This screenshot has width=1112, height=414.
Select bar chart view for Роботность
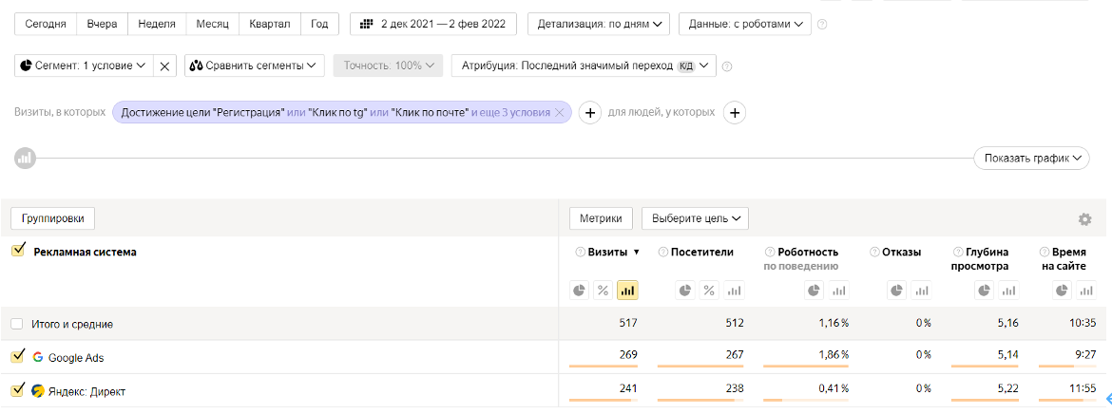click(839, 290)
